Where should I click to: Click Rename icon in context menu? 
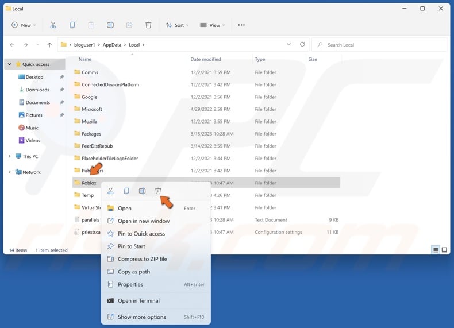pyautogui.click(x=142, y=191)
